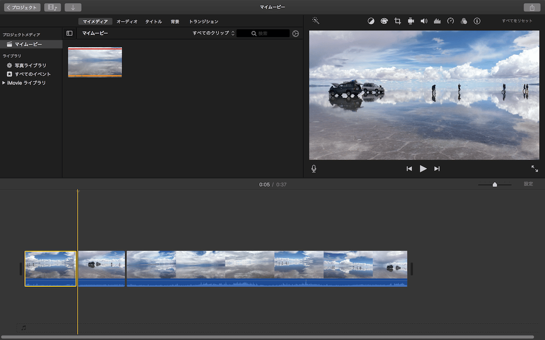Open the color correction palette tool
Image resolution: width=545 pixels, height=340 pixels.
384,21
